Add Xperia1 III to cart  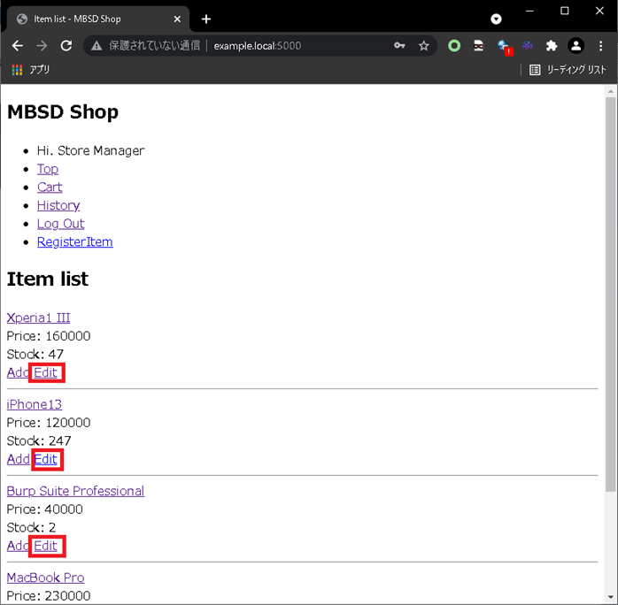pyautogui.click(x=18, y=372)
